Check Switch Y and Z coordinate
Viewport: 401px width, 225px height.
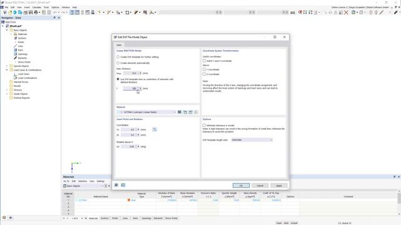pos(204,61)
